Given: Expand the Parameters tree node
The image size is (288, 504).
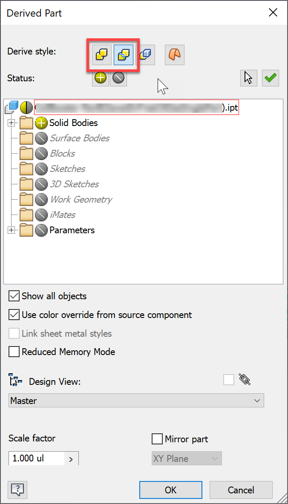Looking at the screenshot, I should pos(12,230).
